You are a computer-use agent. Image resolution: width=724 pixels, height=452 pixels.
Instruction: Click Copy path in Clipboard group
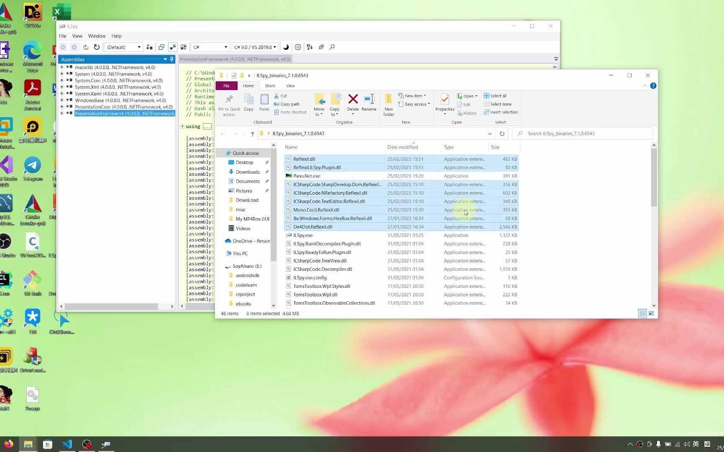pos(287,104)
